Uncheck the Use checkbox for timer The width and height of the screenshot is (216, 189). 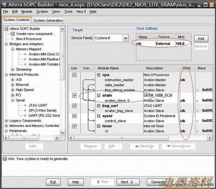[74, 126]
